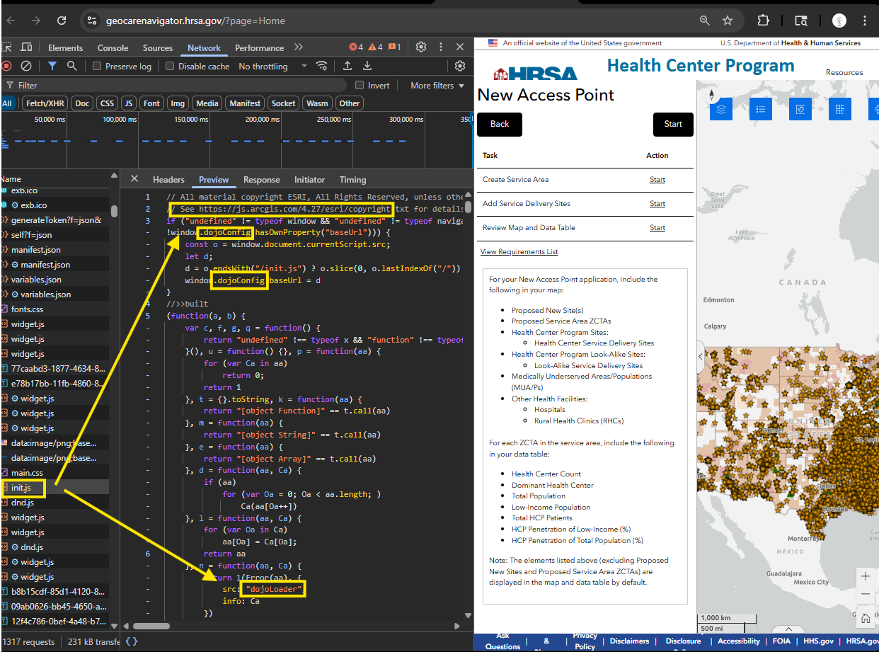Open the map draw/select widget
This screenshot has height=652, width=879.
800,109
